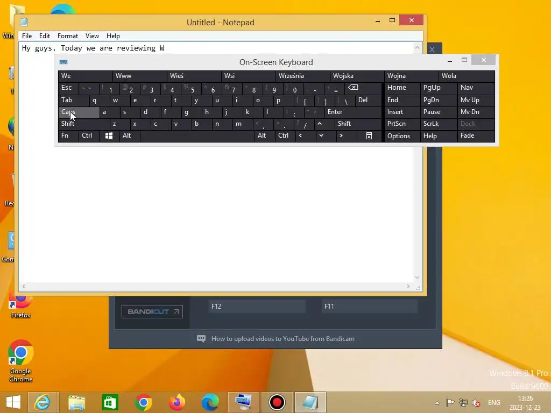This screenshot has width=551, height=413.
Task: Toggle the Insert key
Action: point(402,112)
